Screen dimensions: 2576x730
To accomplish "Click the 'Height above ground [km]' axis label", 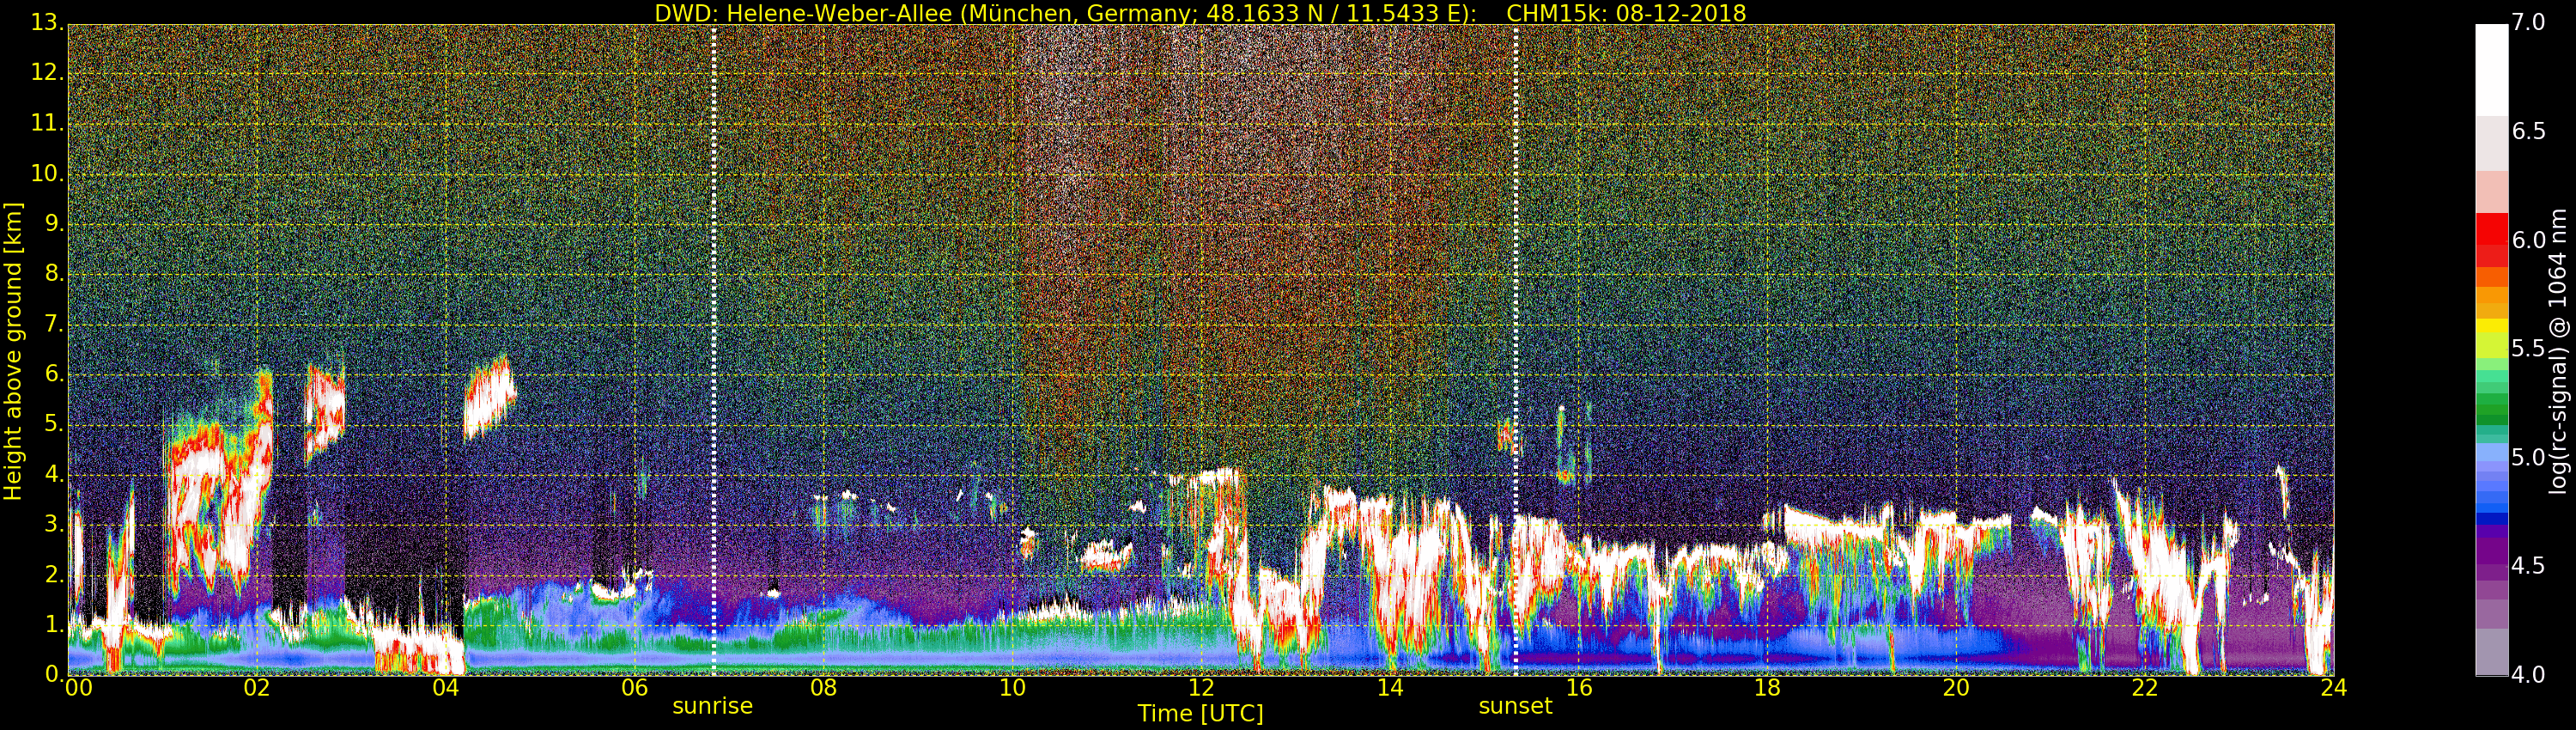I will 13,350.
